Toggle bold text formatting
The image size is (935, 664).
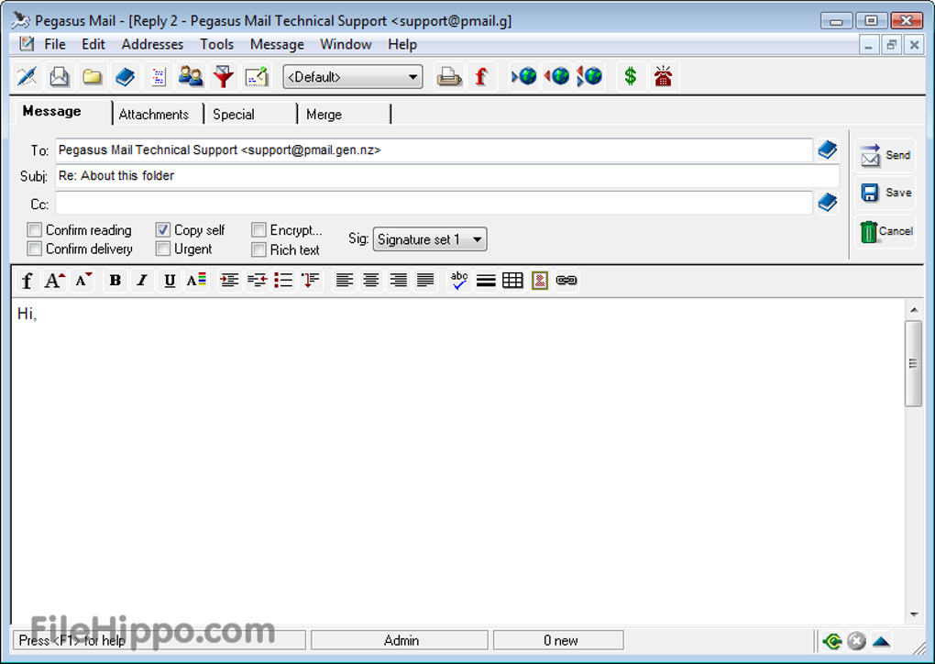tap(115, 281)
